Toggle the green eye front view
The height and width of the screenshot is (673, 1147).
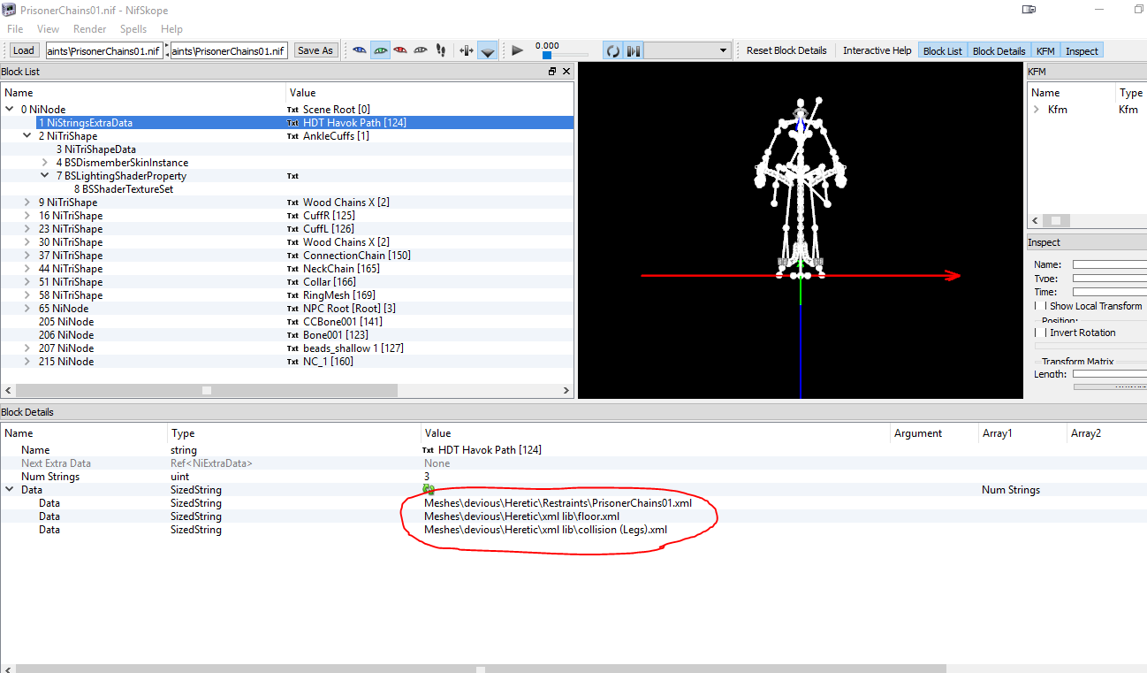pos(380,50)
